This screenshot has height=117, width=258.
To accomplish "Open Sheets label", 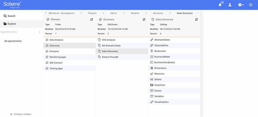I will [158, 79].
